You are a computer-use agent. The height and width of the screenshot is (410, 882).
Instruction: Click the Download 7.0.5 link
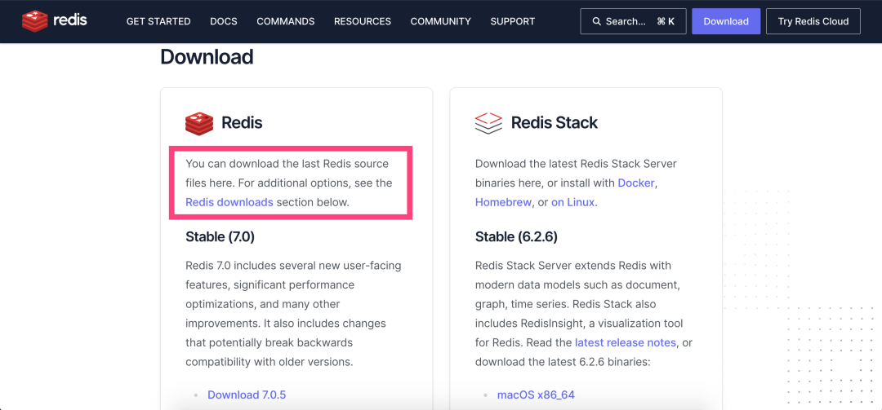tap(246, 395)
